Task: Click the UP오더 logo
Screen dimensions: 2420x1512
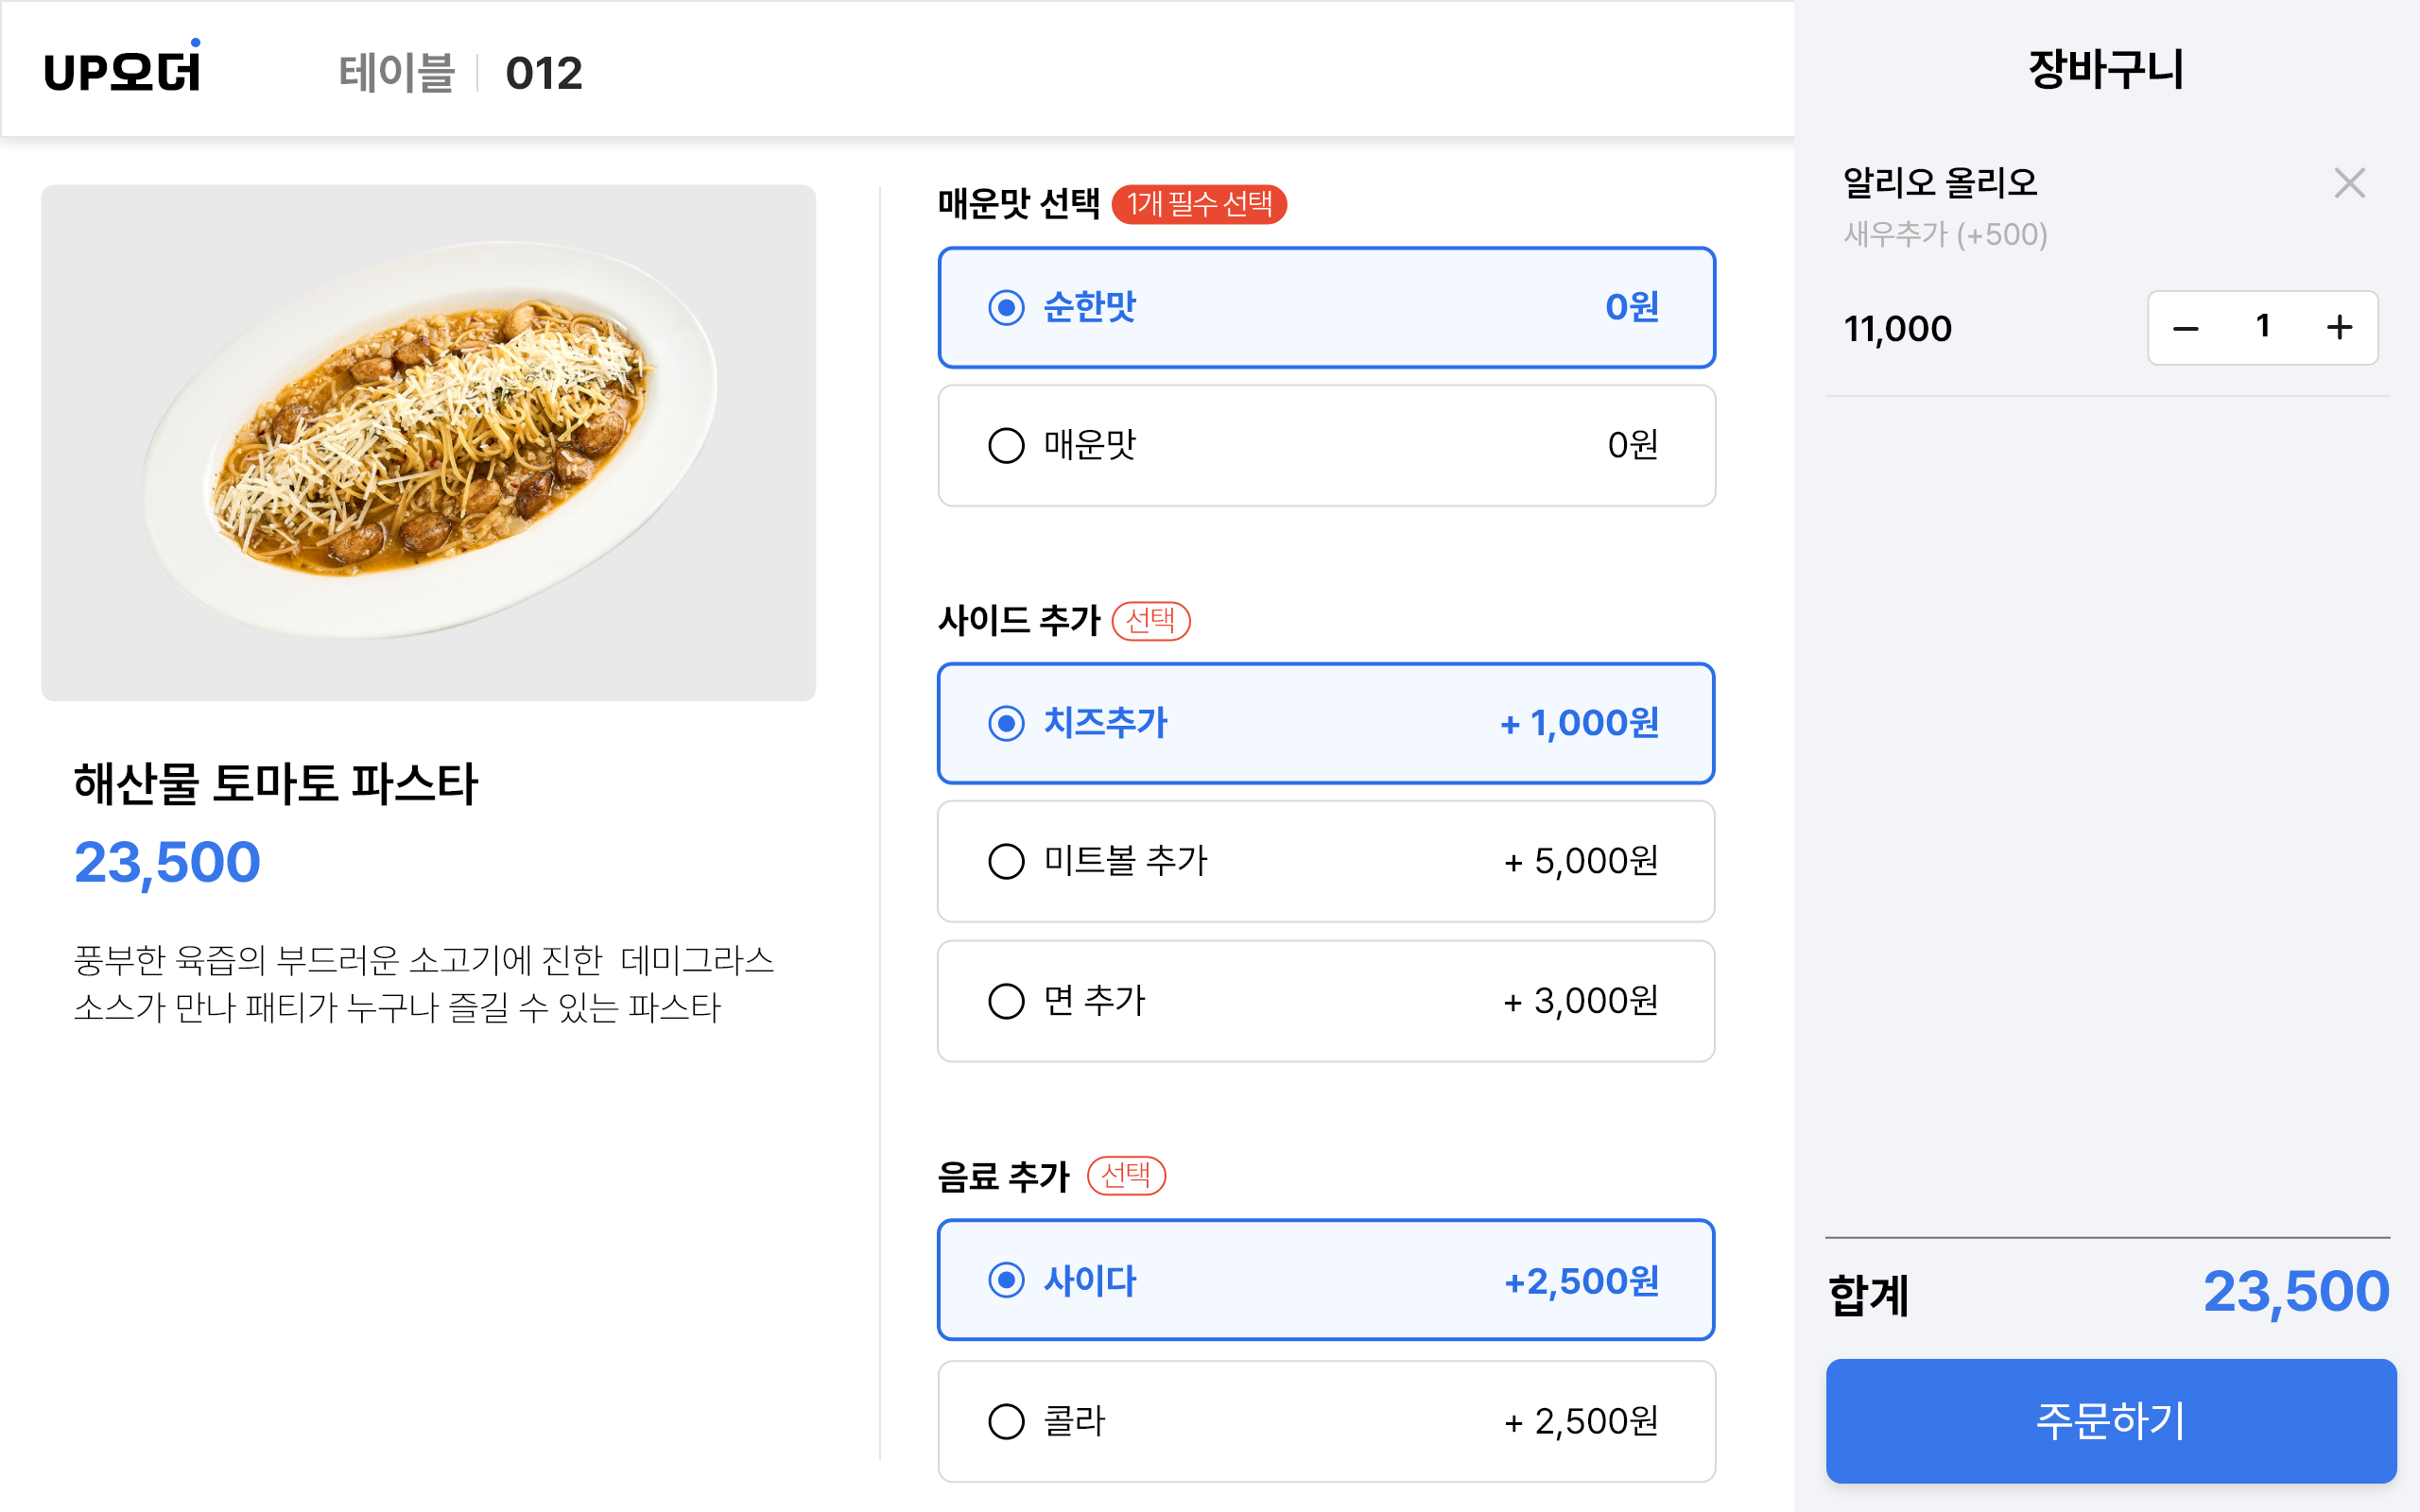Action: point(122,70)
